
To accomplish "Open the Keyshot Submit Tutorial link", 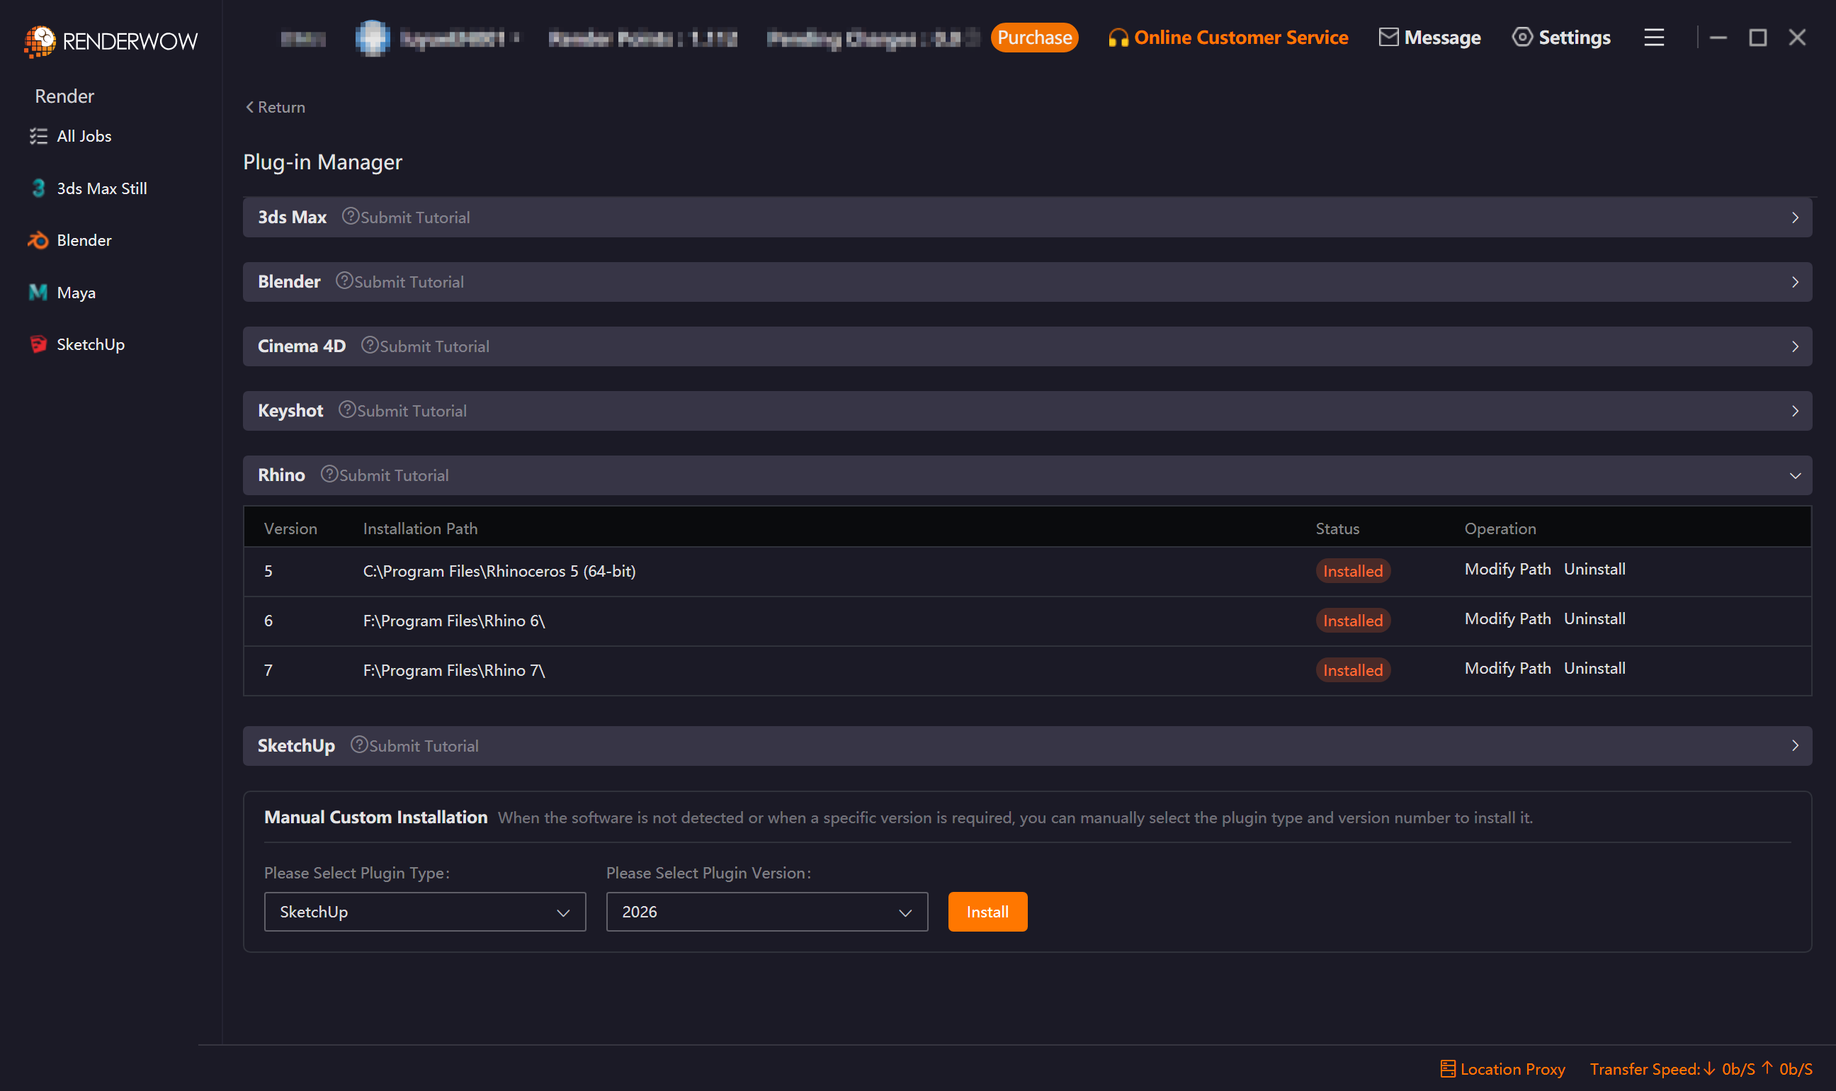I will click(412, 411).
